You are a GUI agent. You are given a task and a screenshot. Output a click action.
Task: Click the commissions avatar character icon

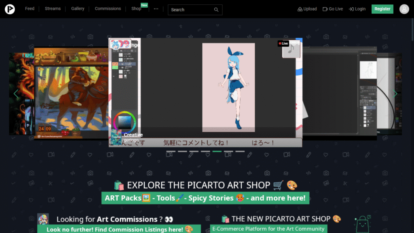point(43,219)
